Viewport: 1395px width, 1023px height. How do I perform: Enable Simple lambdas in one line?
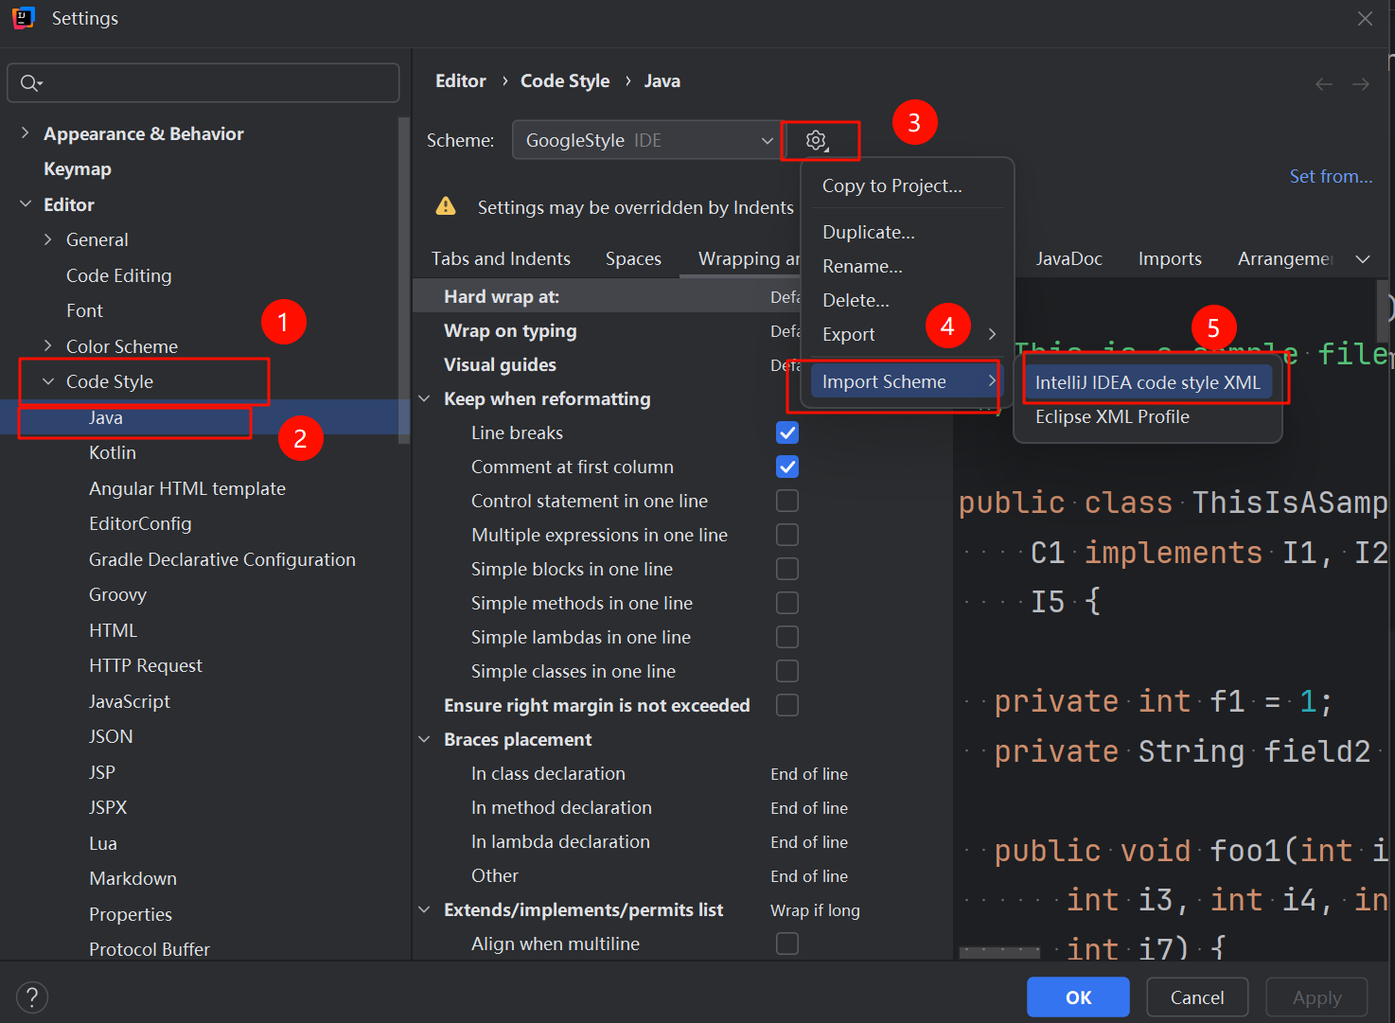(x=787, y=637)
